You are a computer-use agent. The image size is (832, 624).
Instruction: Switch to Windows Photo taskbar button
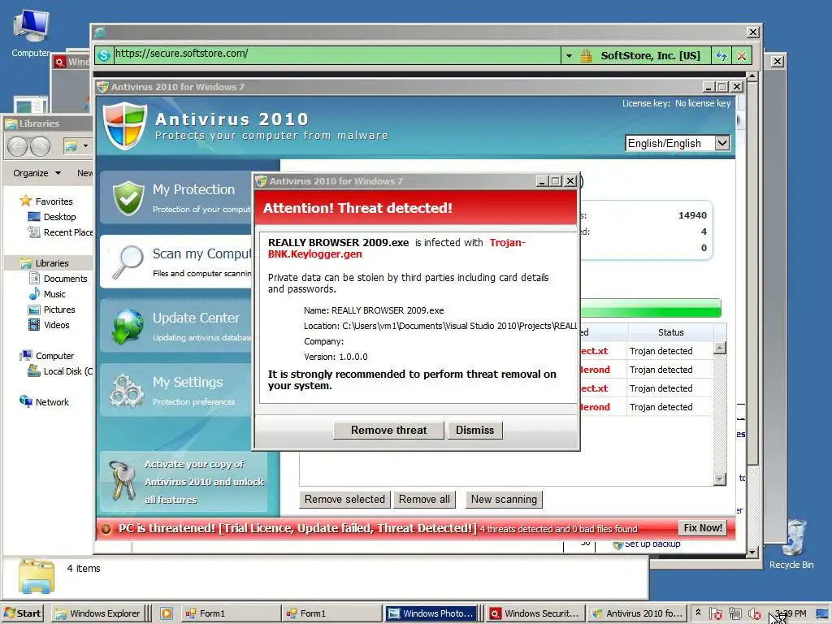(430, 613)
